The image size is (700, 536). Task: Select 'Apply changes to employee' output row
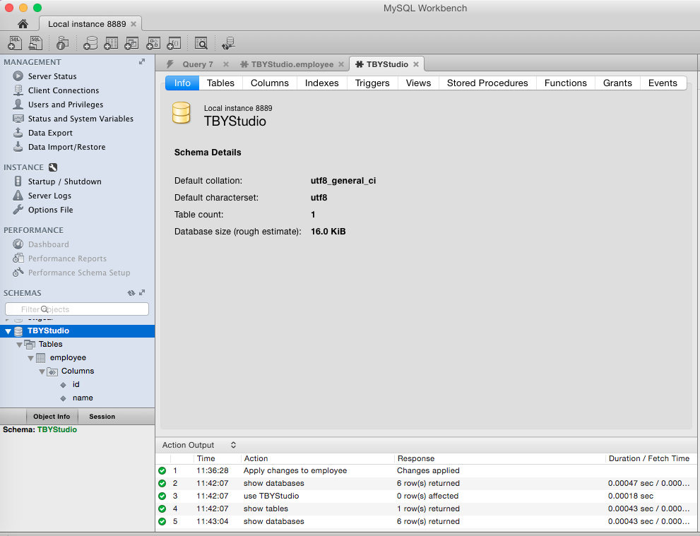(426, 470)
